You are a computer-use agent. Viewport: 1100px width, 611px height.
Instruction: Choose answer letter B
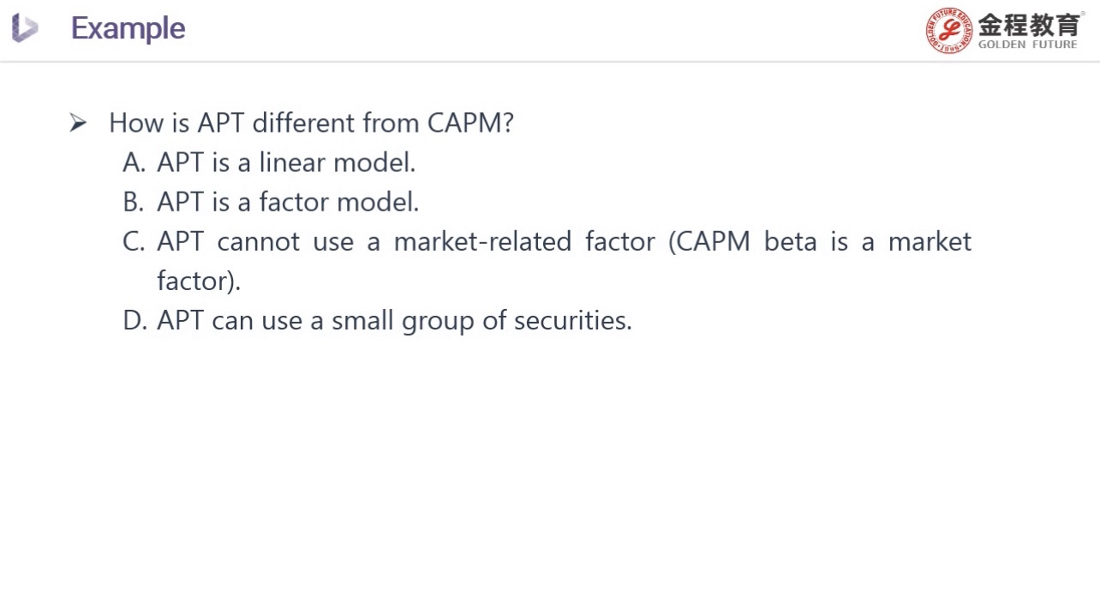click(x=134, y=202)
